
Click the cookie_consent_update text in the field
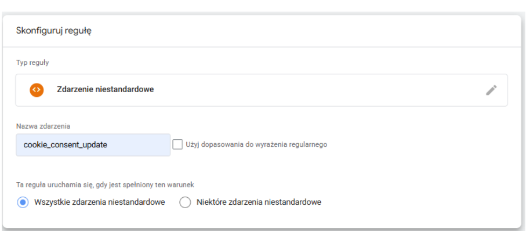click(65, 145)
